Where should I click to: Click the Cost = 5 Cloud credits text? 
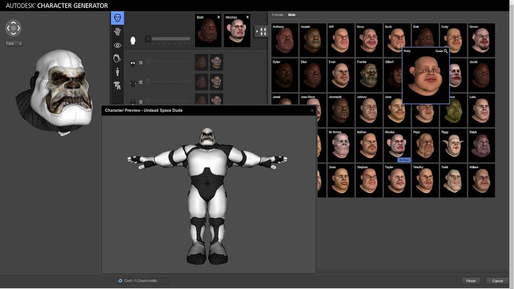coord(141,281)
